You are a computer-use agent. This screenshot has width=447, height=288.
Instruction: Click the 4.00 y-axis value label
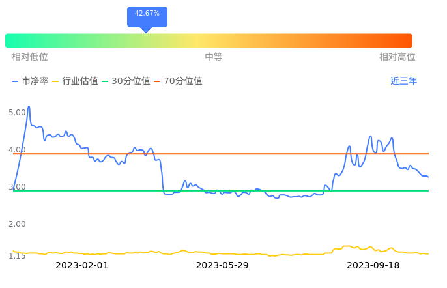pos(17,150)
